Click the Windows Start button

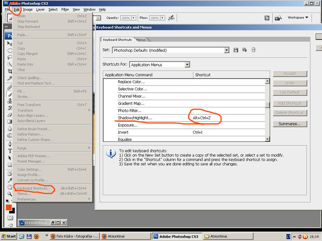coord(9,236)
